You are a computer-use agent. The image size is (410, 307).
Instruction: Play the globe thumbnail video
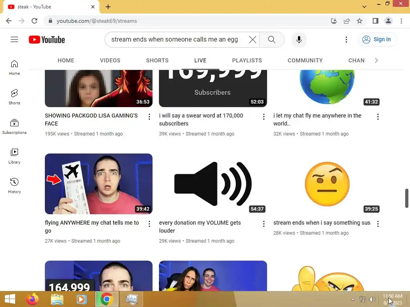[327, 88]
